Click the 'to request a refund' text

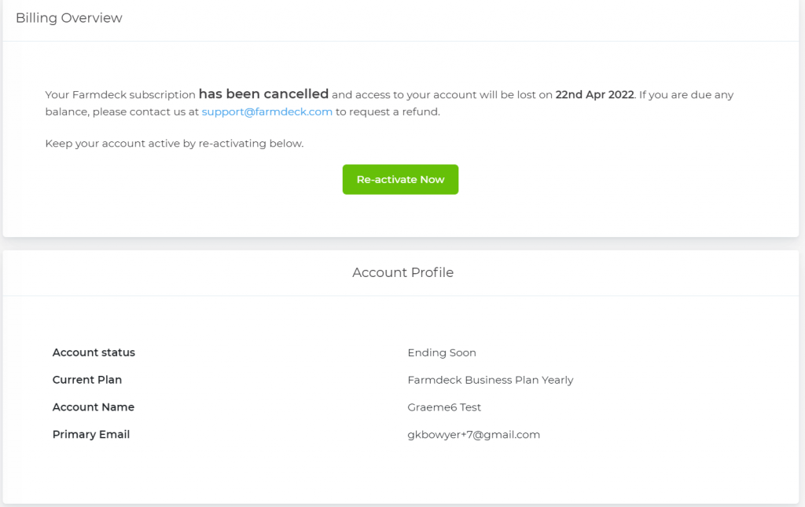pyautogui.click(x=388, y=112)
